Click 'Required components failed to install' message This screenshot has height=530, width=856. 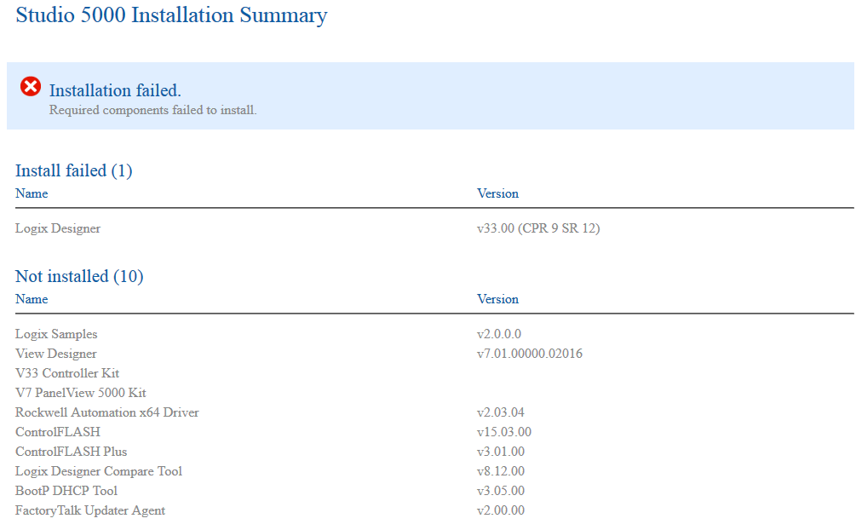tap(152, 110)
